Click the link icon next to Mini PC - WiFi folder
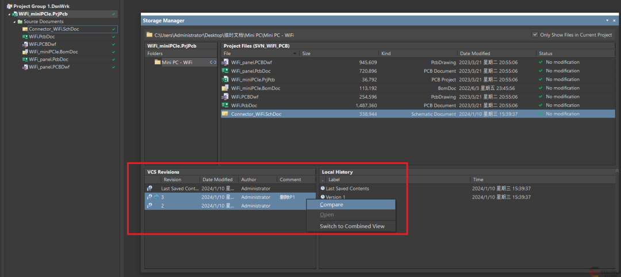The width and height of the screenshot is (621, 277). [x=213, y=62]
